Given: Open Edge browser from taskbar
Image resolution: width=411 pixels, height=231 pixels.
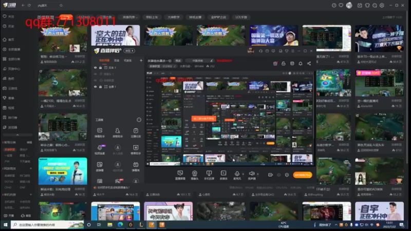Looking at the screenshot, I should [x=120, y=225].
